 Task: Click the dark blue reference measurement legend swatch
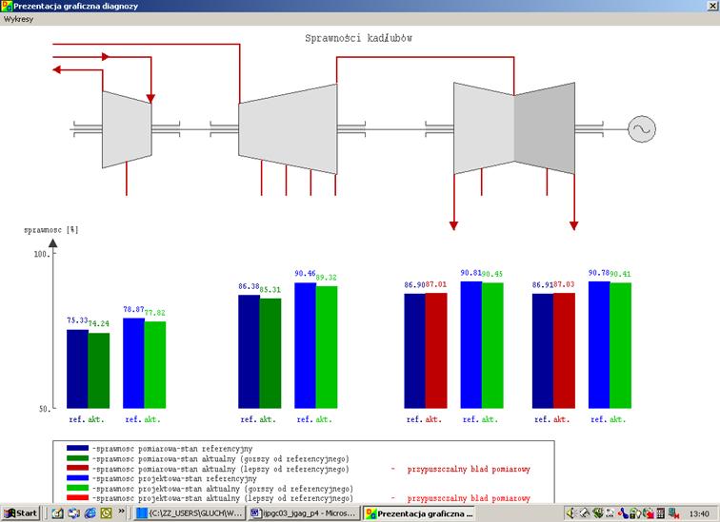77,448
